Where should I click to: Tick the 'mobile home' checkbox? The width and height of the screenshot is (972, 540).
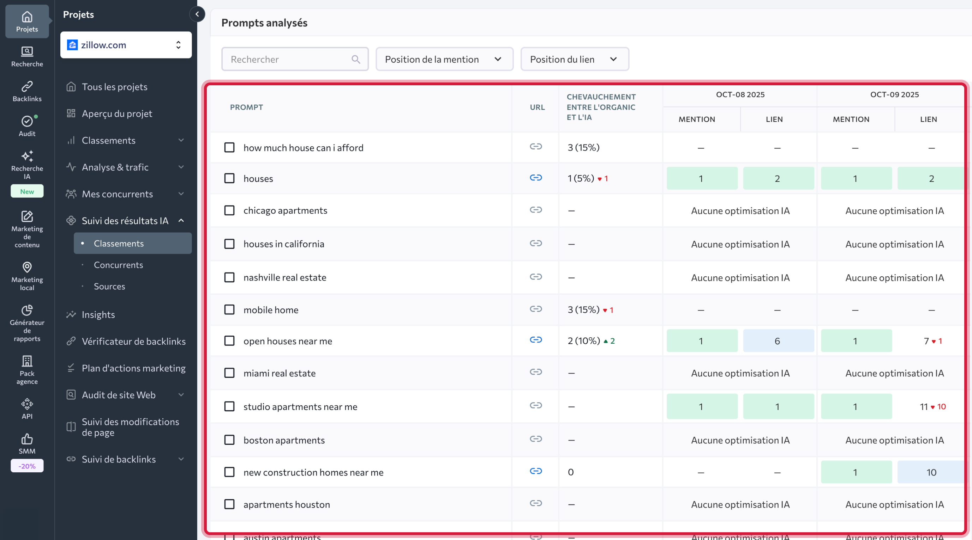(229, 310)
